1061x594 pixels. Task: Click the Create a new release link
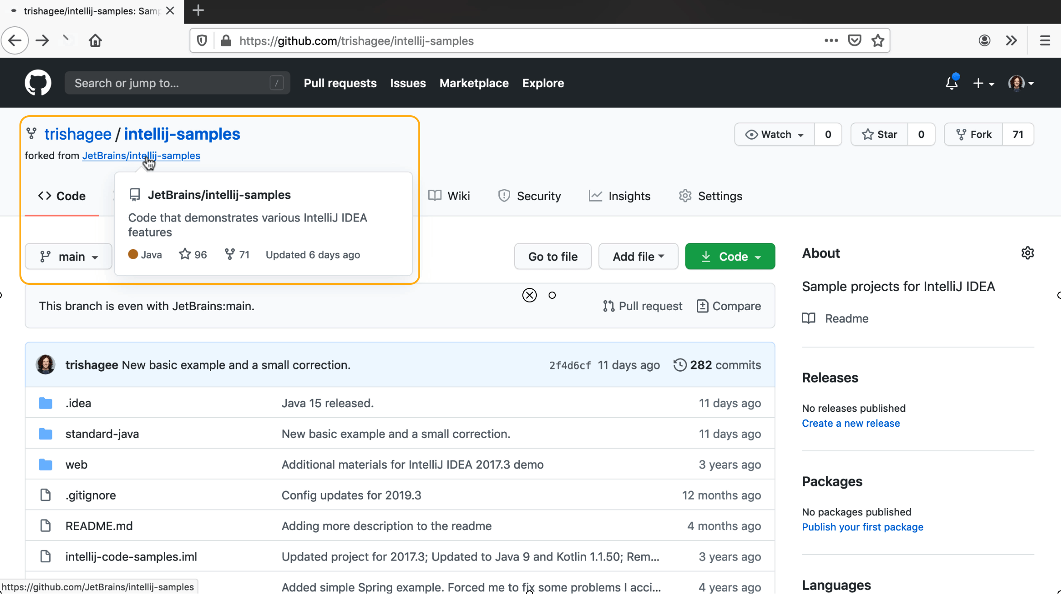tap(850, 423)
